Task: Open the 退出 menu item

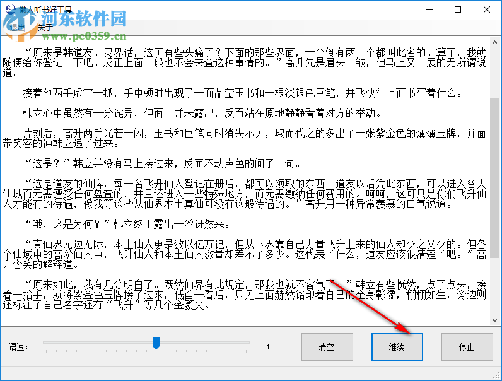Action: pos(16,28)
